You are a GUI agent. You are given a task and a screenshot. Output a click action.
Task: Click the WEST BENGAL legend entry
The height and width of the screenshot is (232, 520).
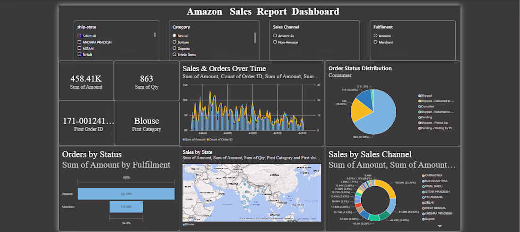pyautogui.click(x=434, y=208)
